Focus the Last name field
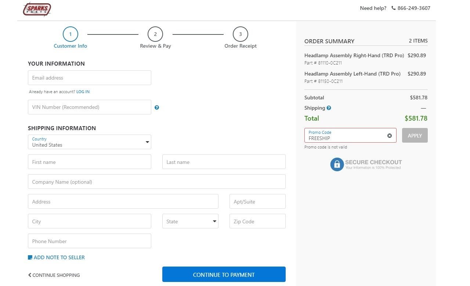Screen dimensions: 470x286 pos(224,162)
